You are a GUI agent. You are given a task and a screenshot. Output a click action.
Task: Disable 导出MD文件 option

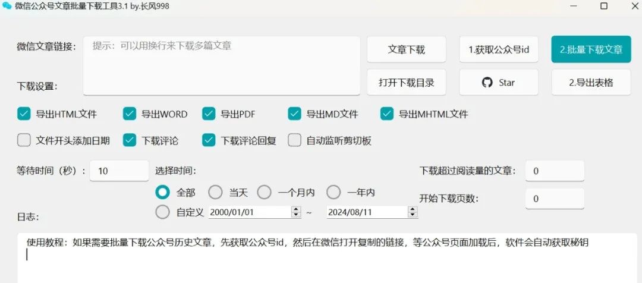[x=294, y=114]
